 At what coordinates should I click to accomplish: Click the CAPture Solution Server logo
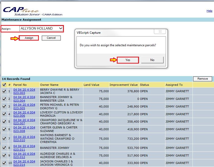click(32, 11)
